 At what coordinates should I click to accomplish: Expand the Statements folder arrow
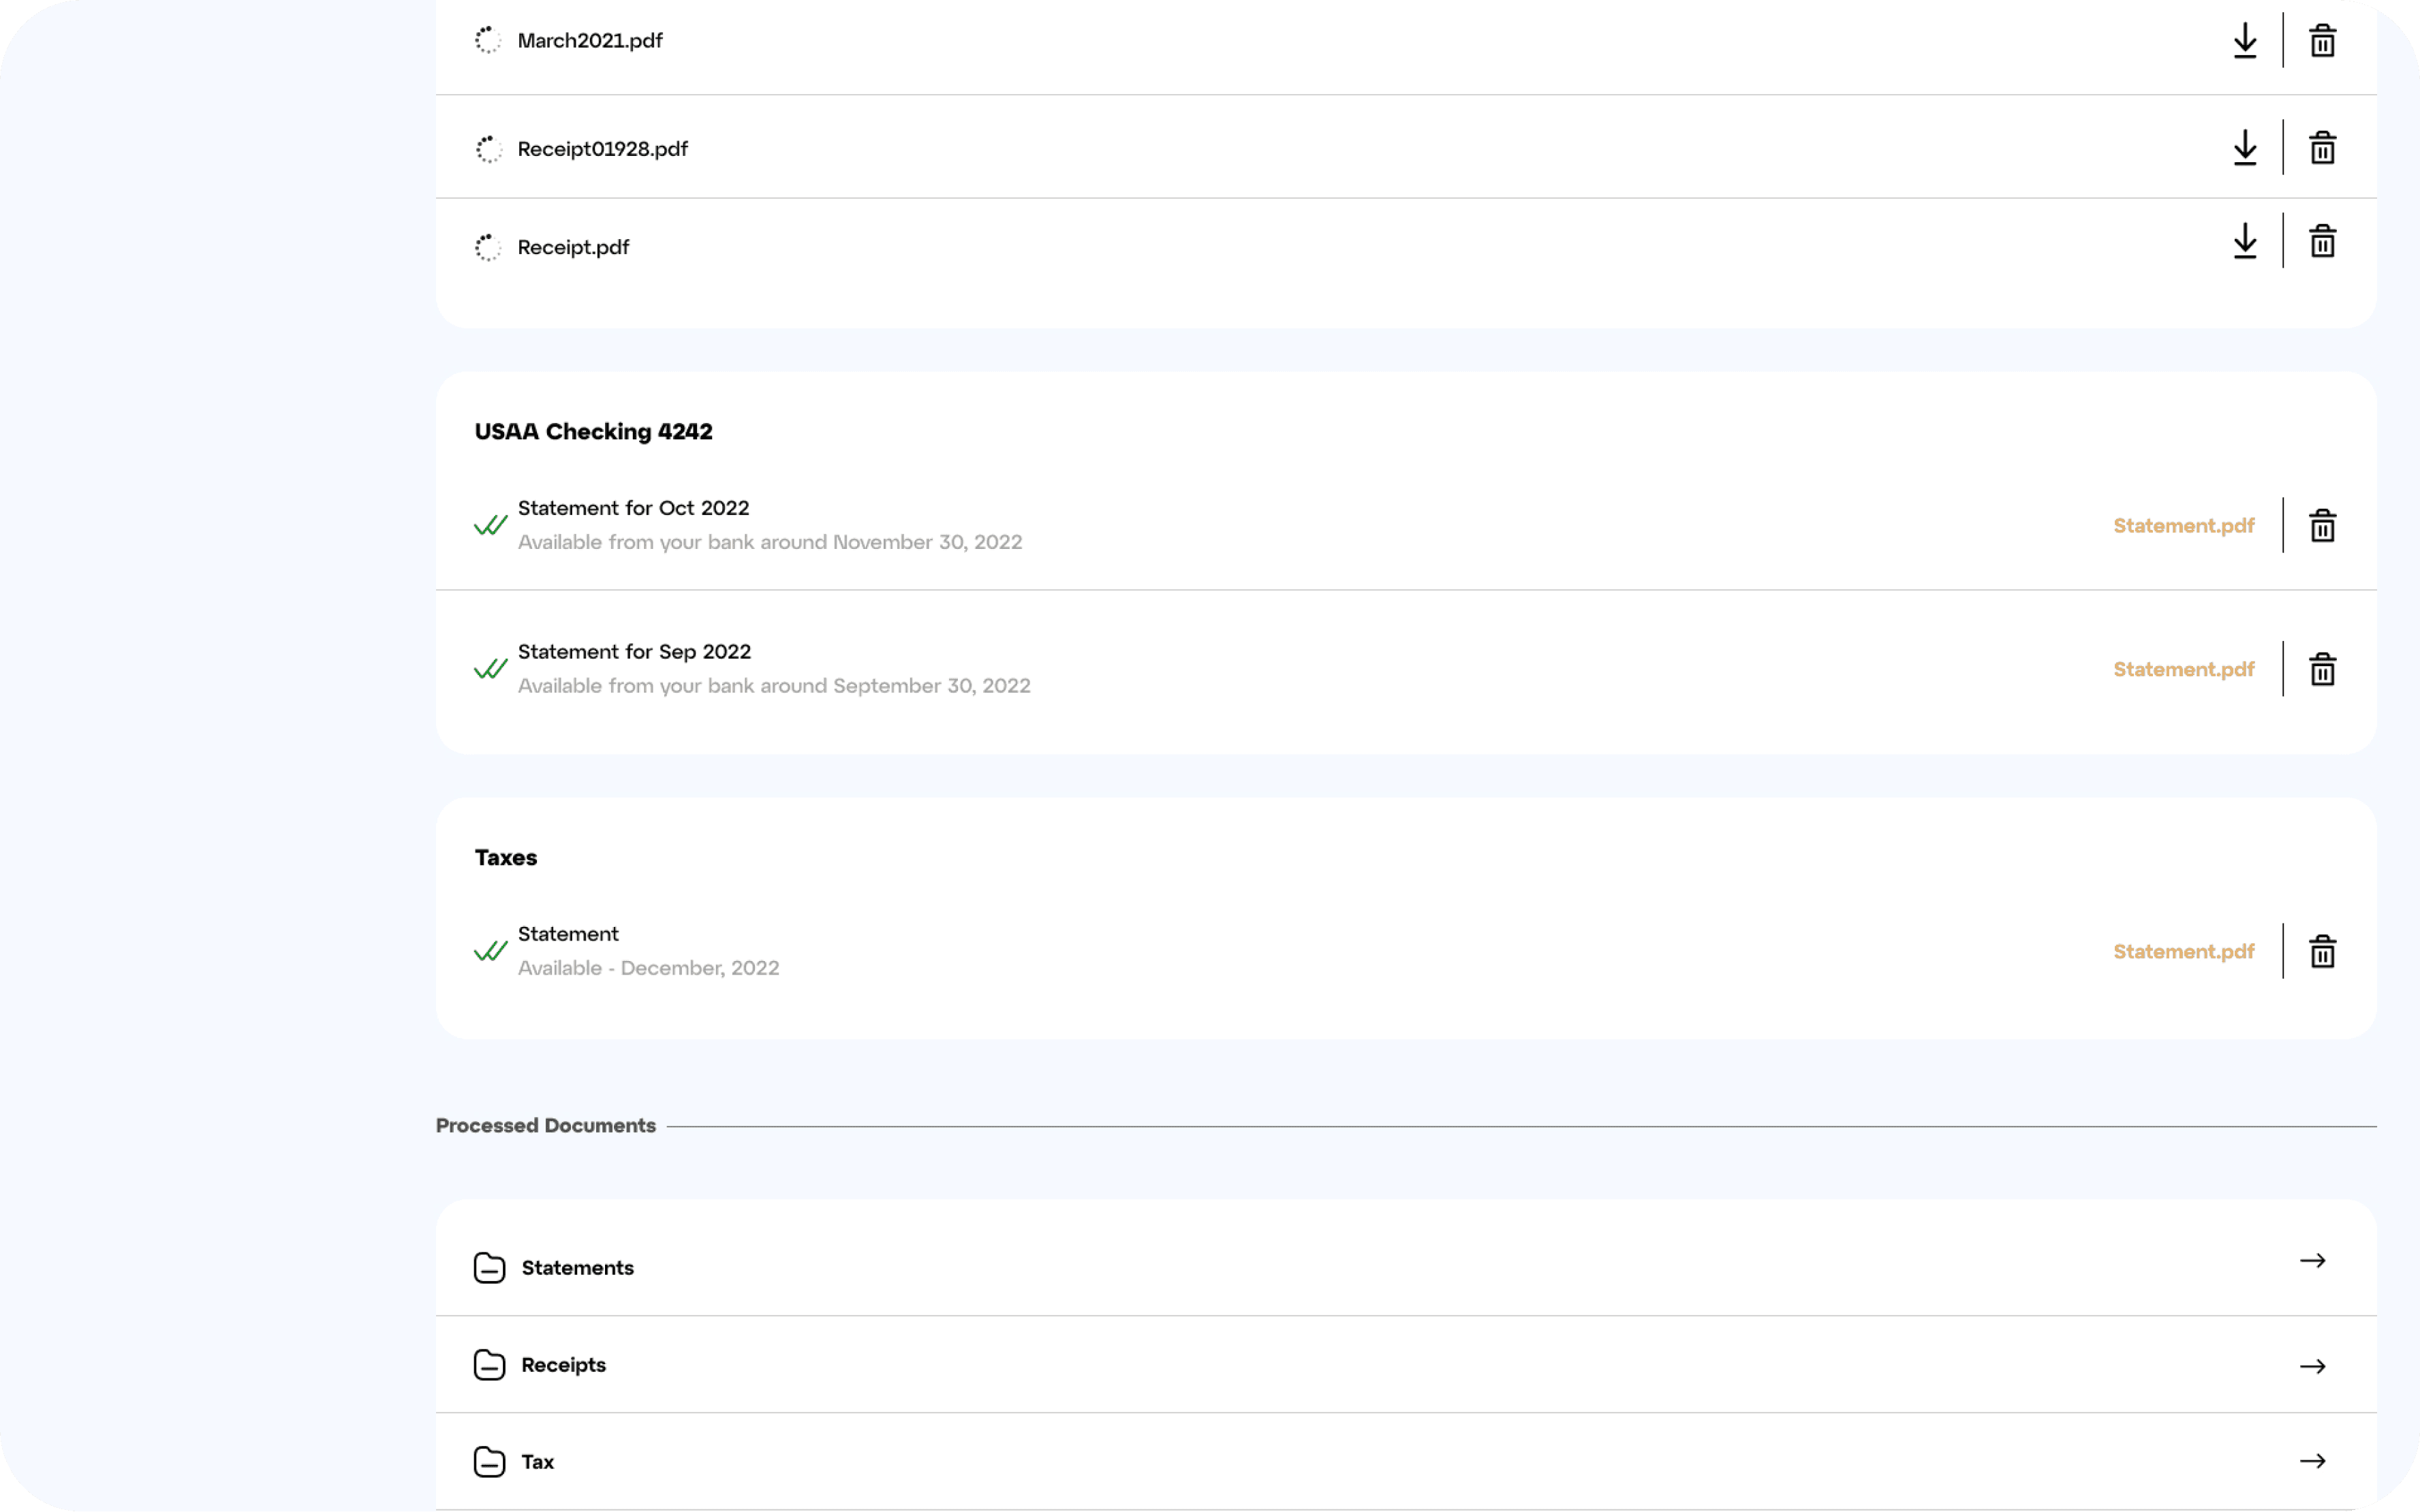[2313, 1261]
